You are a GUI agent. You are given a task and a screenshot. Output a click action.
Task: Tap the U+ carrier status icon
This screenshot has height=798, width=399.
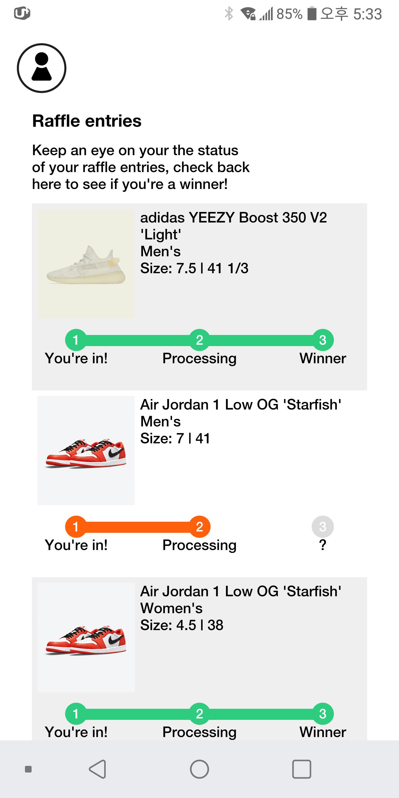tap(22, 14)
